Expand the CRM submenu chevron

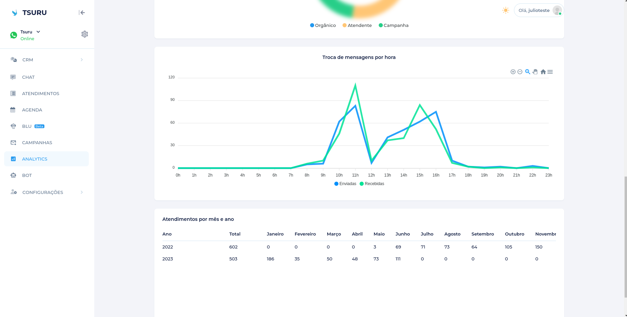82,60
